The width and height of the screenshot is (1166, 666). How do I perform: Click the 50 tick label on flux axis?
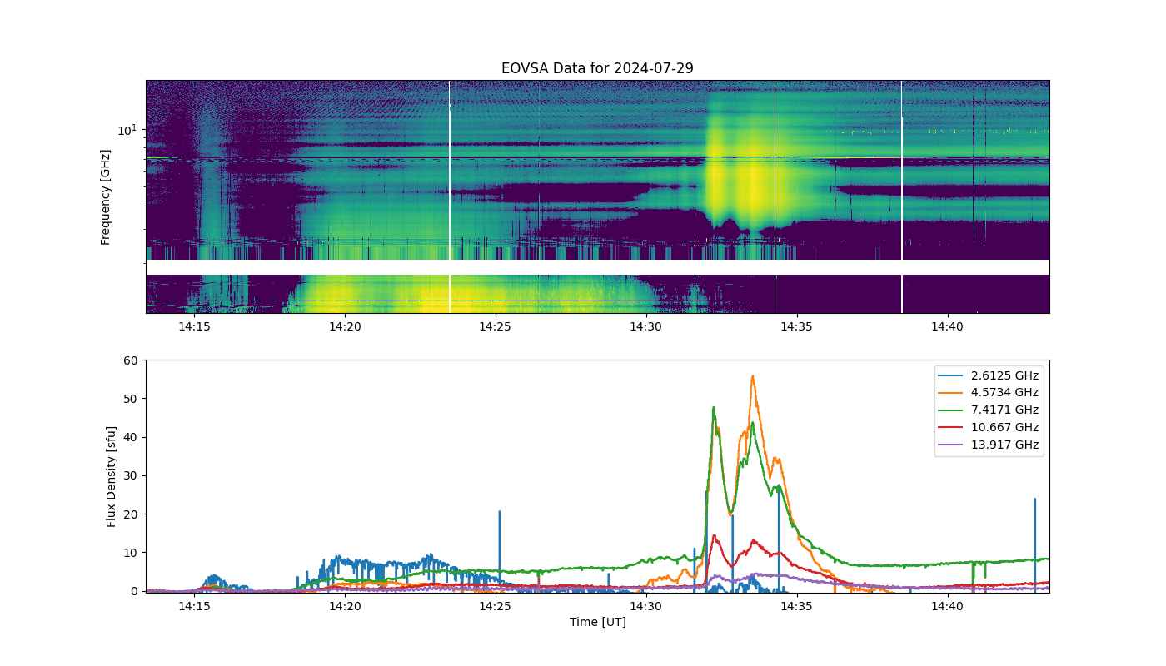tap(131, 399)
